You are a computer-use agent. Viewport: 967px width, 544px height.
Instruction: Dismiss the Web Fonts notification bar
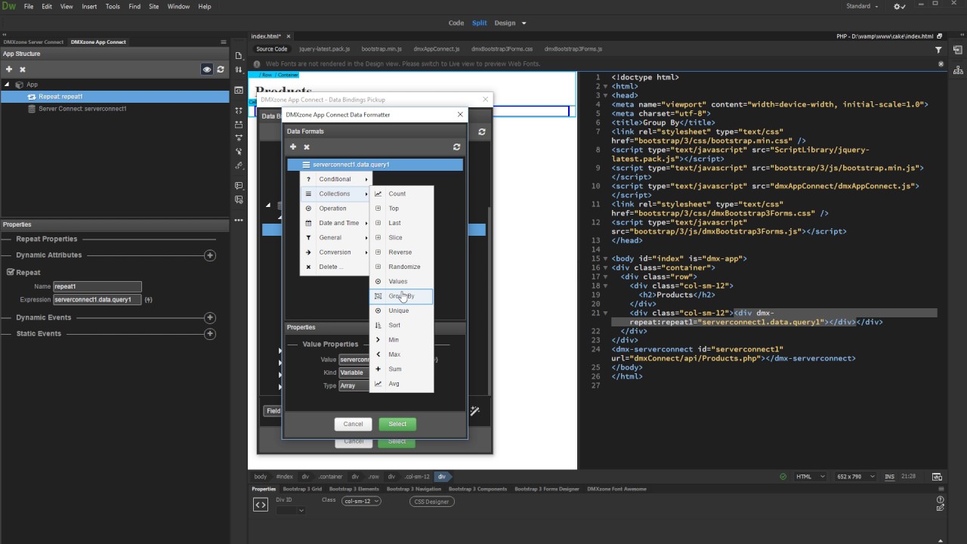coord(941,64)
